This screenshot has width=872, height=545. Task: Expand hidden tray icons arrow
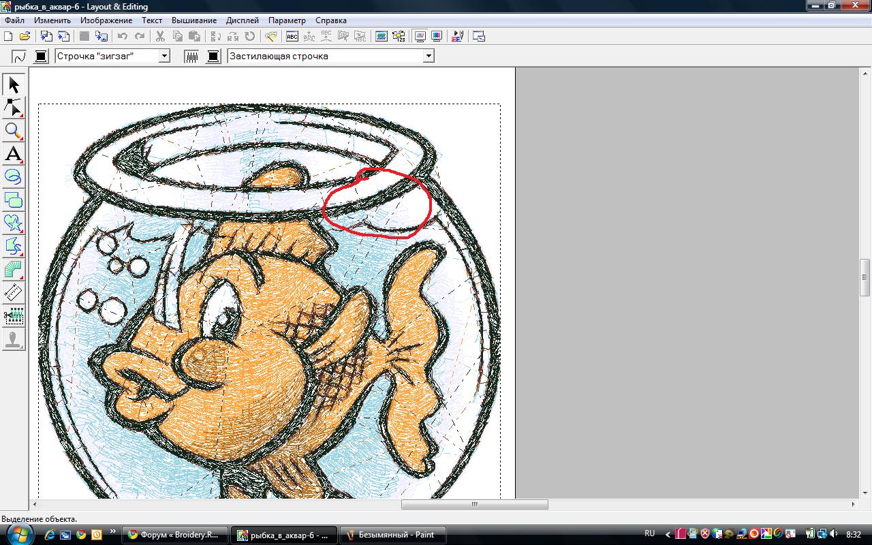[x=668, y=534]
